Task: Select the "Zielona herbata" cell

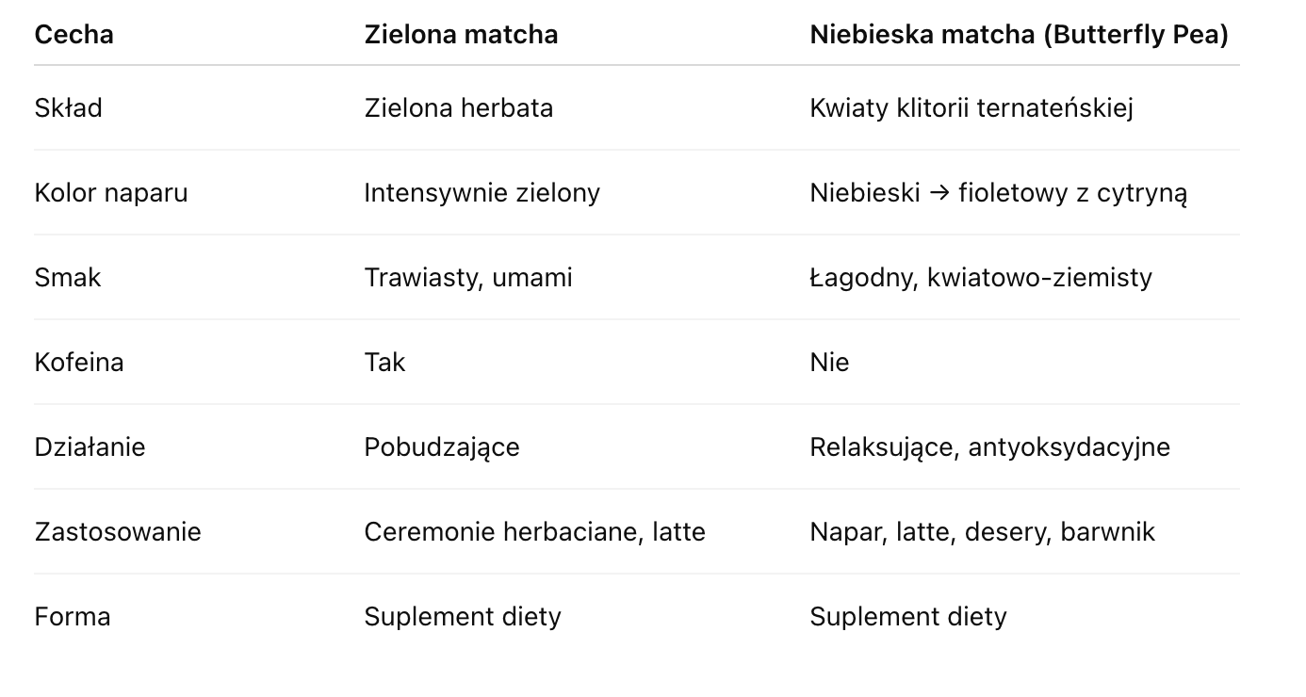Action: pos(458,108)
